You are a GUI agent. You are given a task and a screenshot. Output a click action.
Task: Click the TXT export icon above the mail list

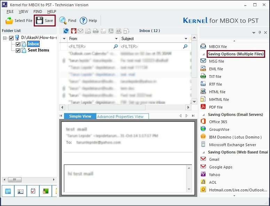[96, 31]
